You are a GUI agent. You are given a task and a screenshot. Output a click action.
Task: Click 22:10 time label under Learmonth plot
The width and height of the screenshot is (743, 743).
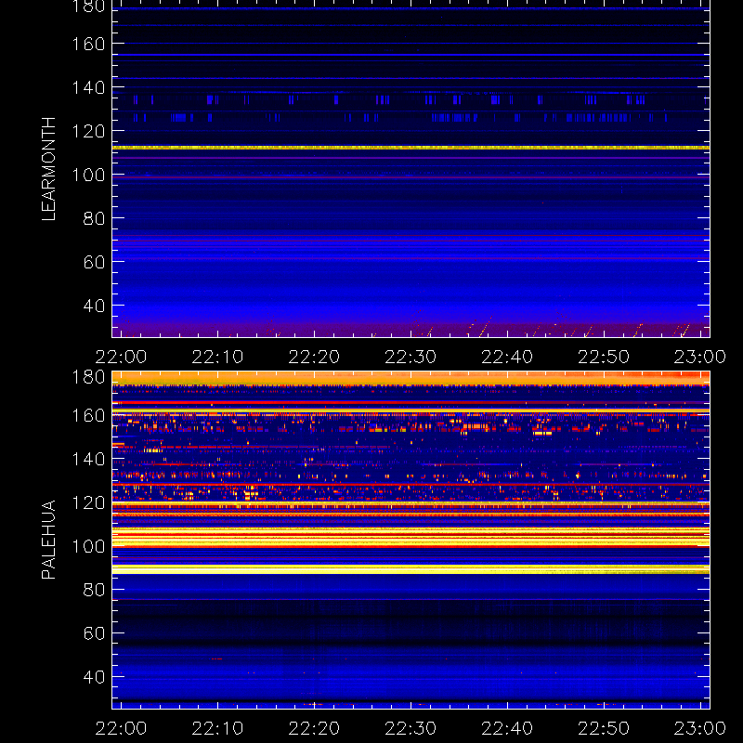pyautogui.click(x=217, y=357)
